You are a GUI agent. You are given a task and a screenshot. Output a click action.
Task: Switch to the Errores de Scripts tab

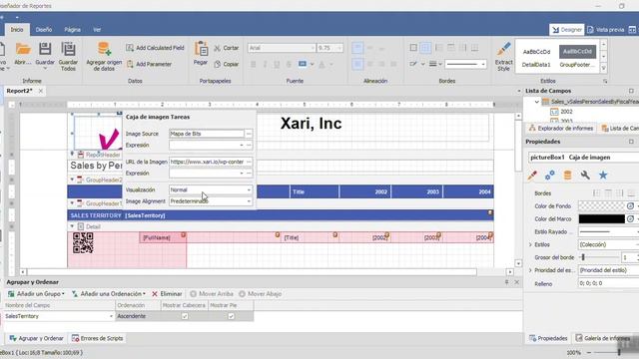coord(98,338)
